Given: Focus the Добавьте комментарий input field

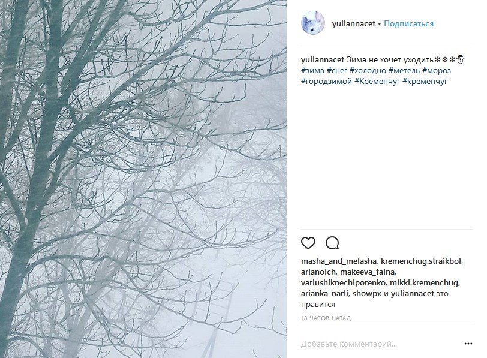Looking at the screenshot, I should pos(380,344).
